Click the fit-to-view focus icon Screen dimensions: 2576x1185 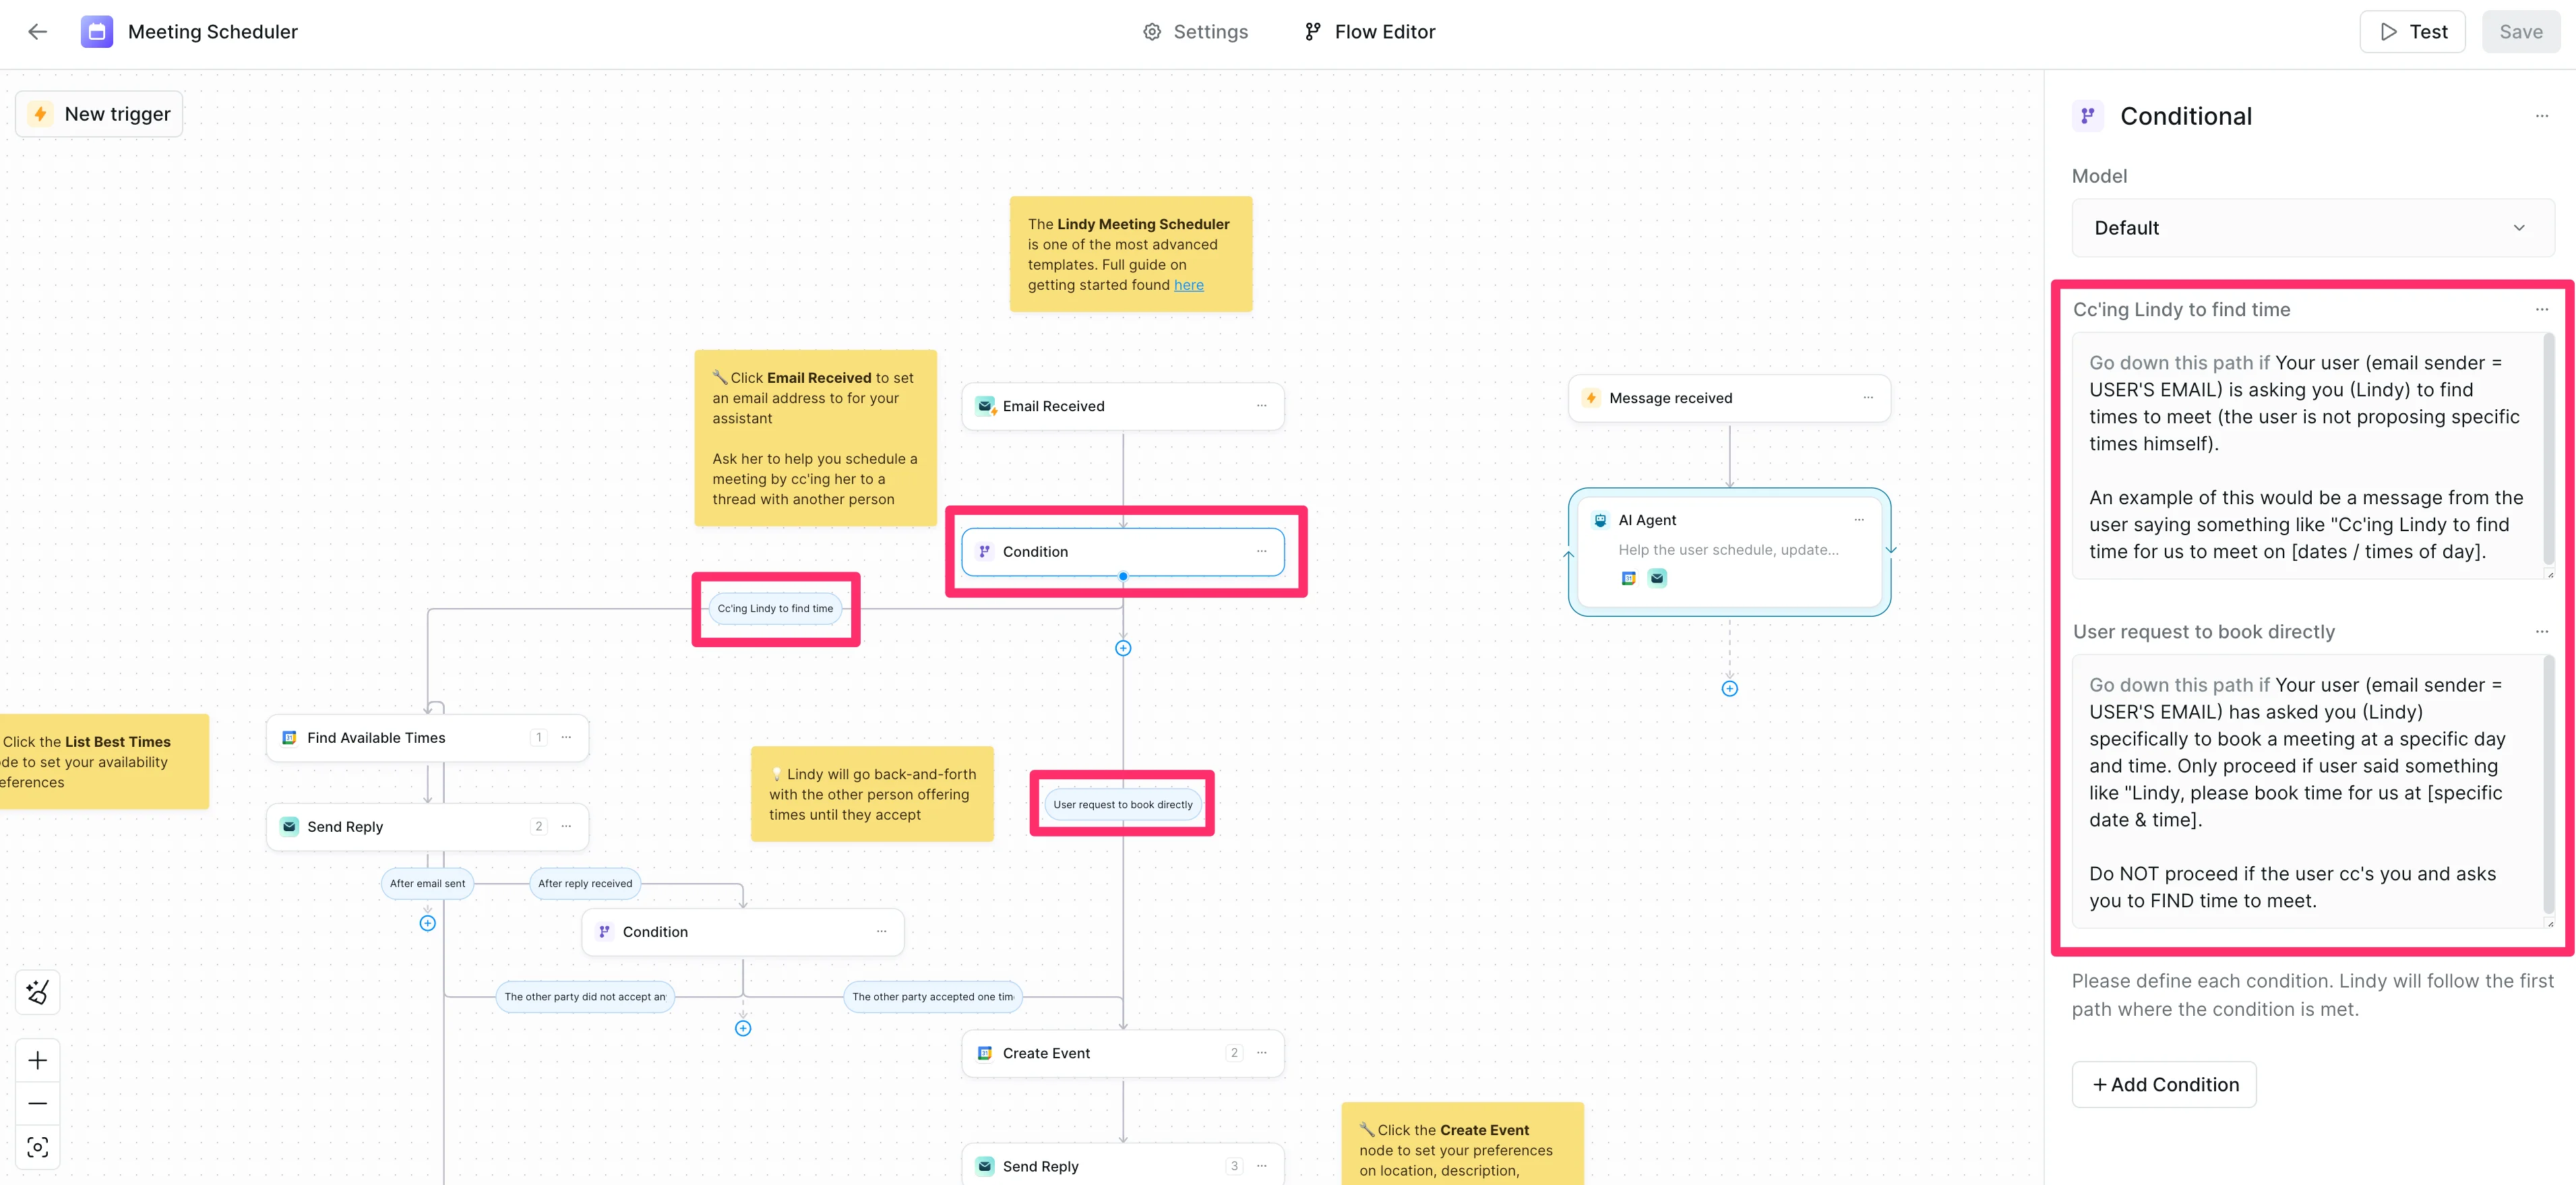tap(38, 1147)
